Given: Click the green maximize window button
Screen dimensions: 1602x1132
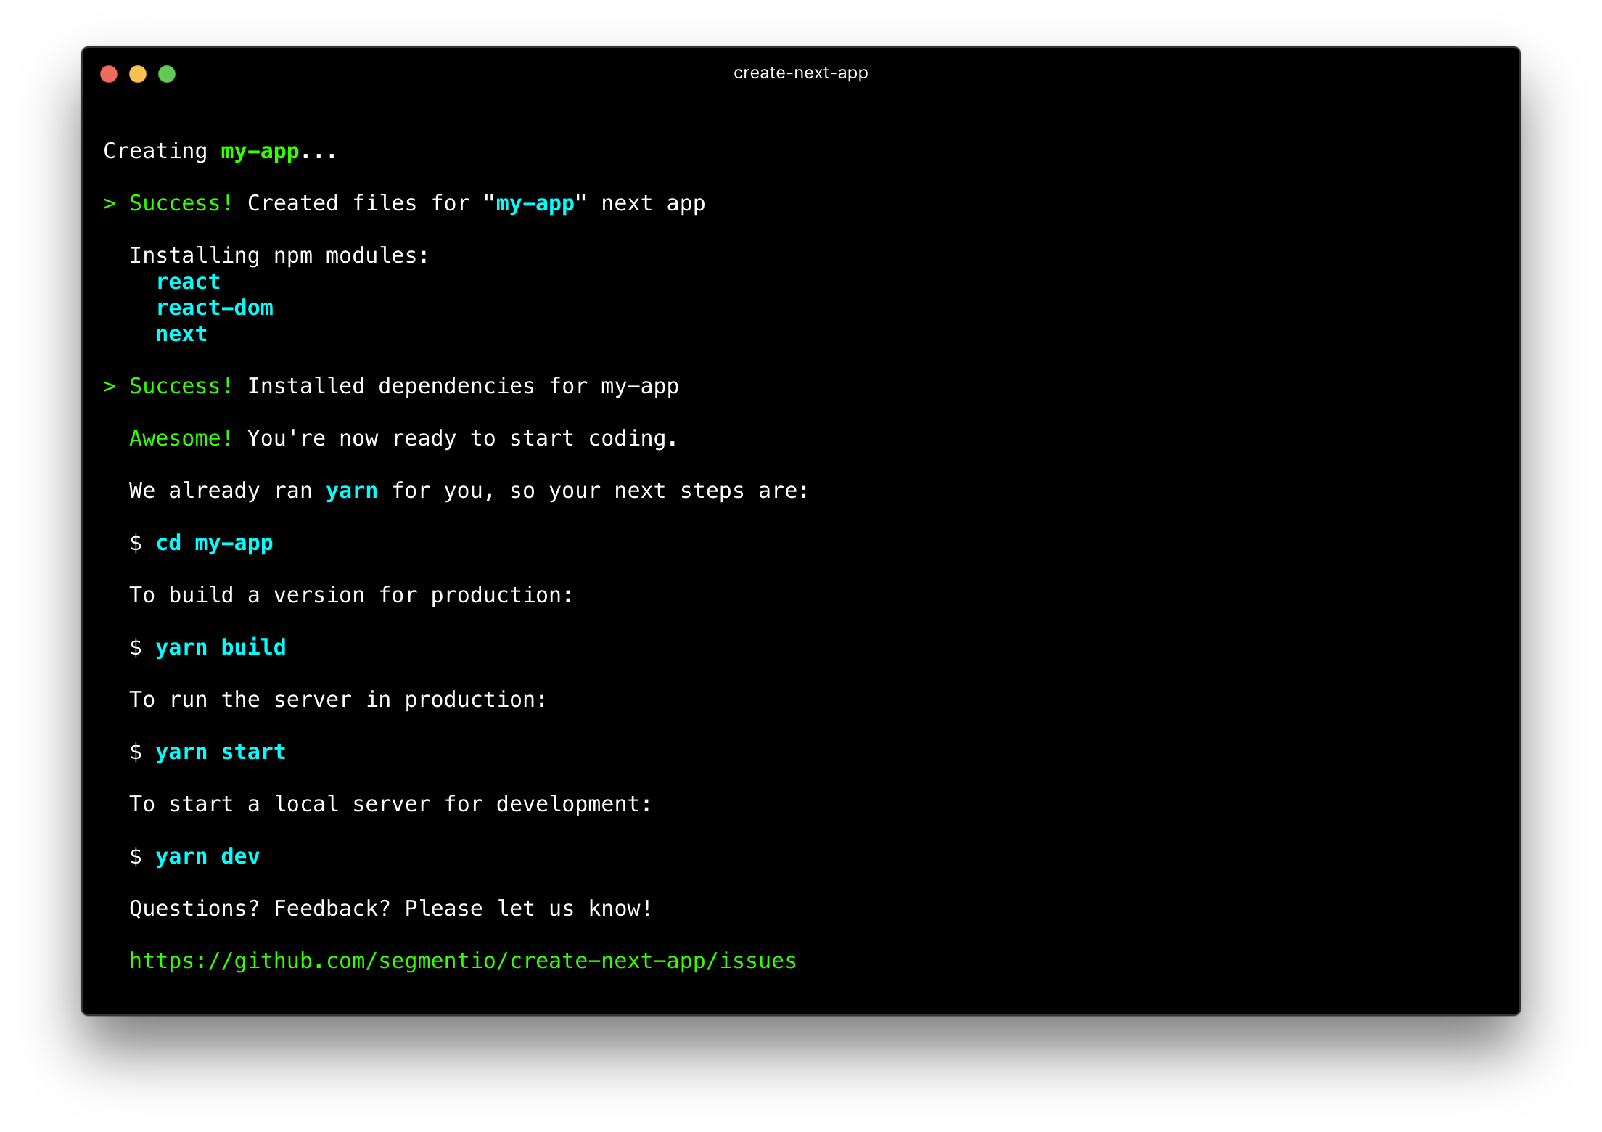Looking at the screenshot, I should click(x=167, y=74).
